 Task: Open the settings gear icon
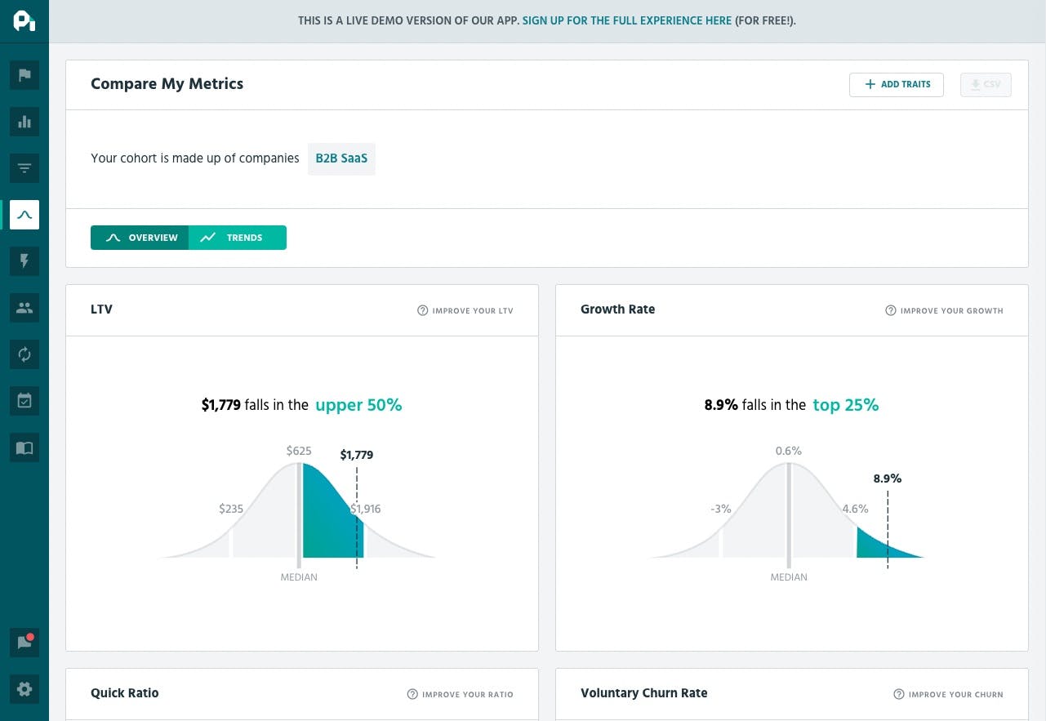(x=24, y=689)
